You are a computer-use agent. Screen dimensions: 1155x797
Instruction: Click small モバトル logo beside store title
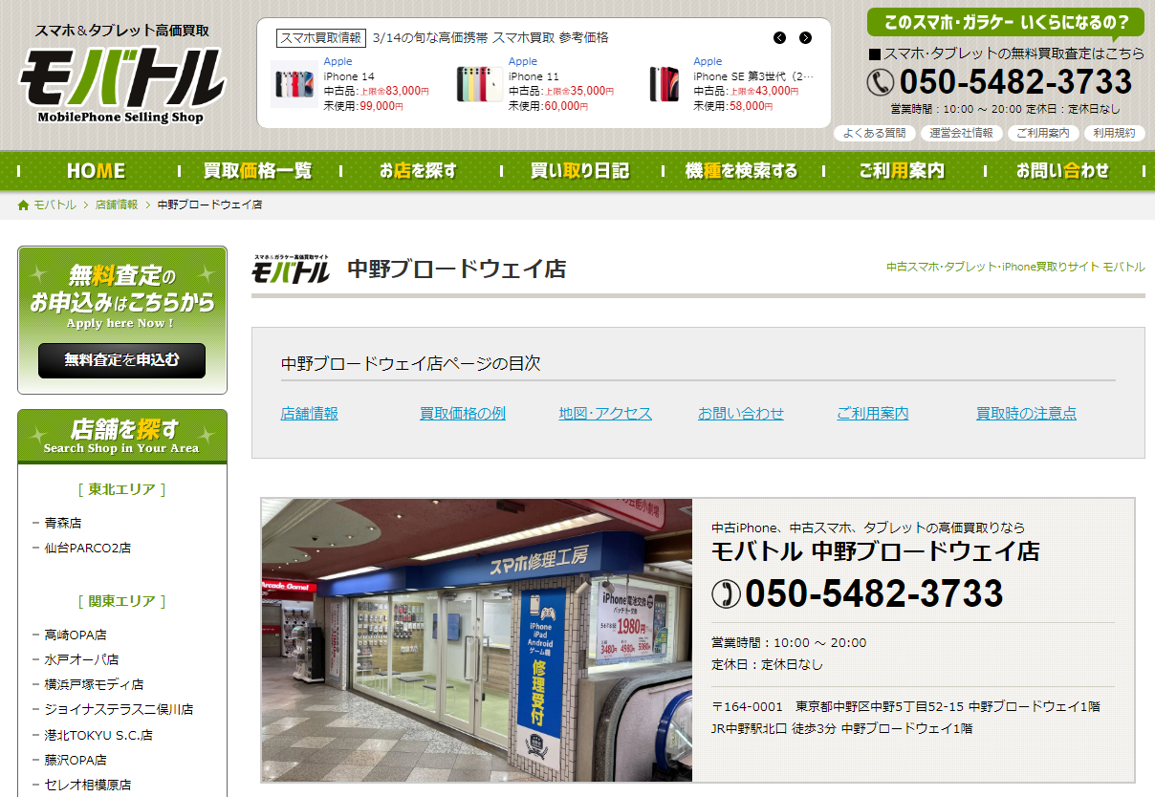click(x=291, y=269)
